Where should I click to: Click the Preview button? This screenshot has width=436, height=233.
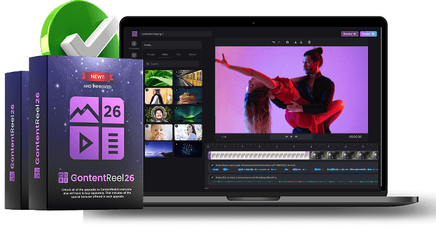pos(350,34)
